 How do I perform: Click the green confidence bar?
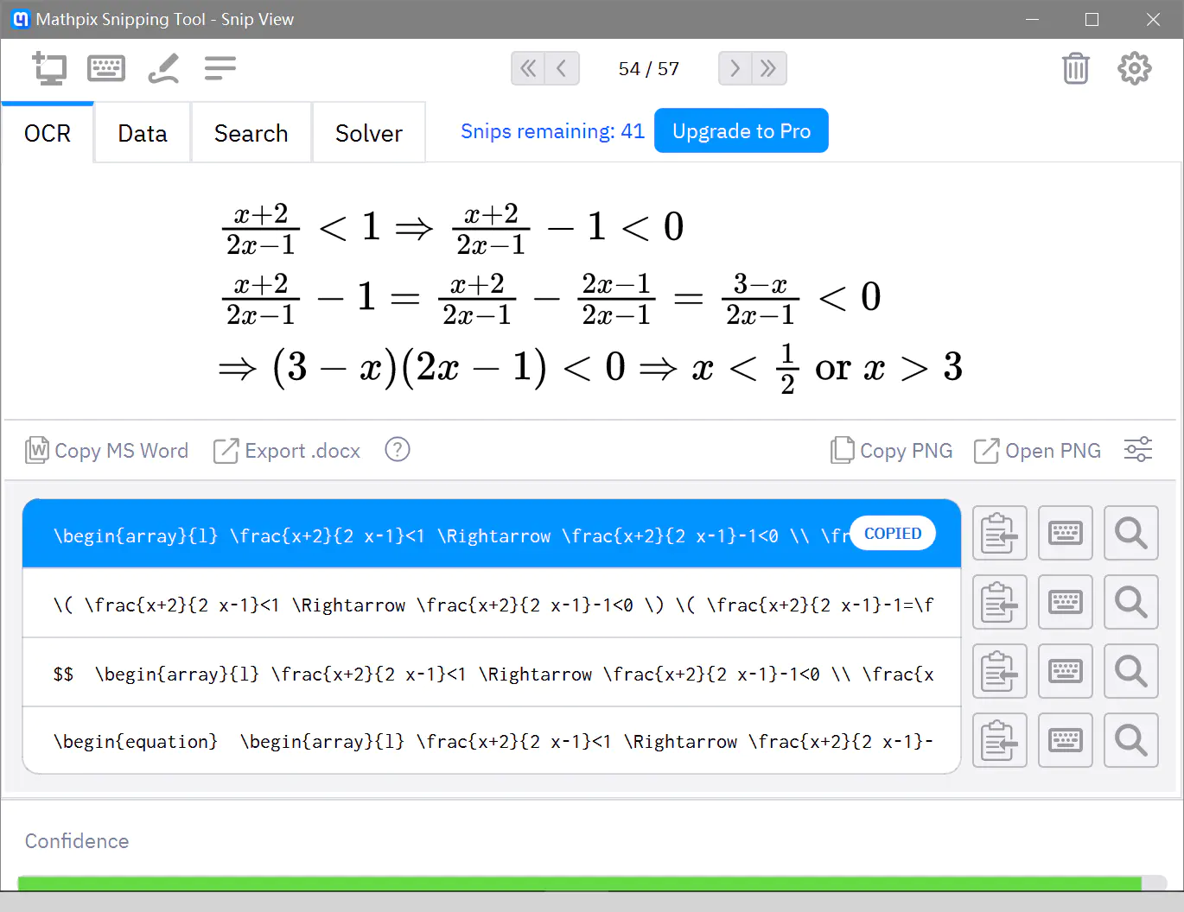579,883
